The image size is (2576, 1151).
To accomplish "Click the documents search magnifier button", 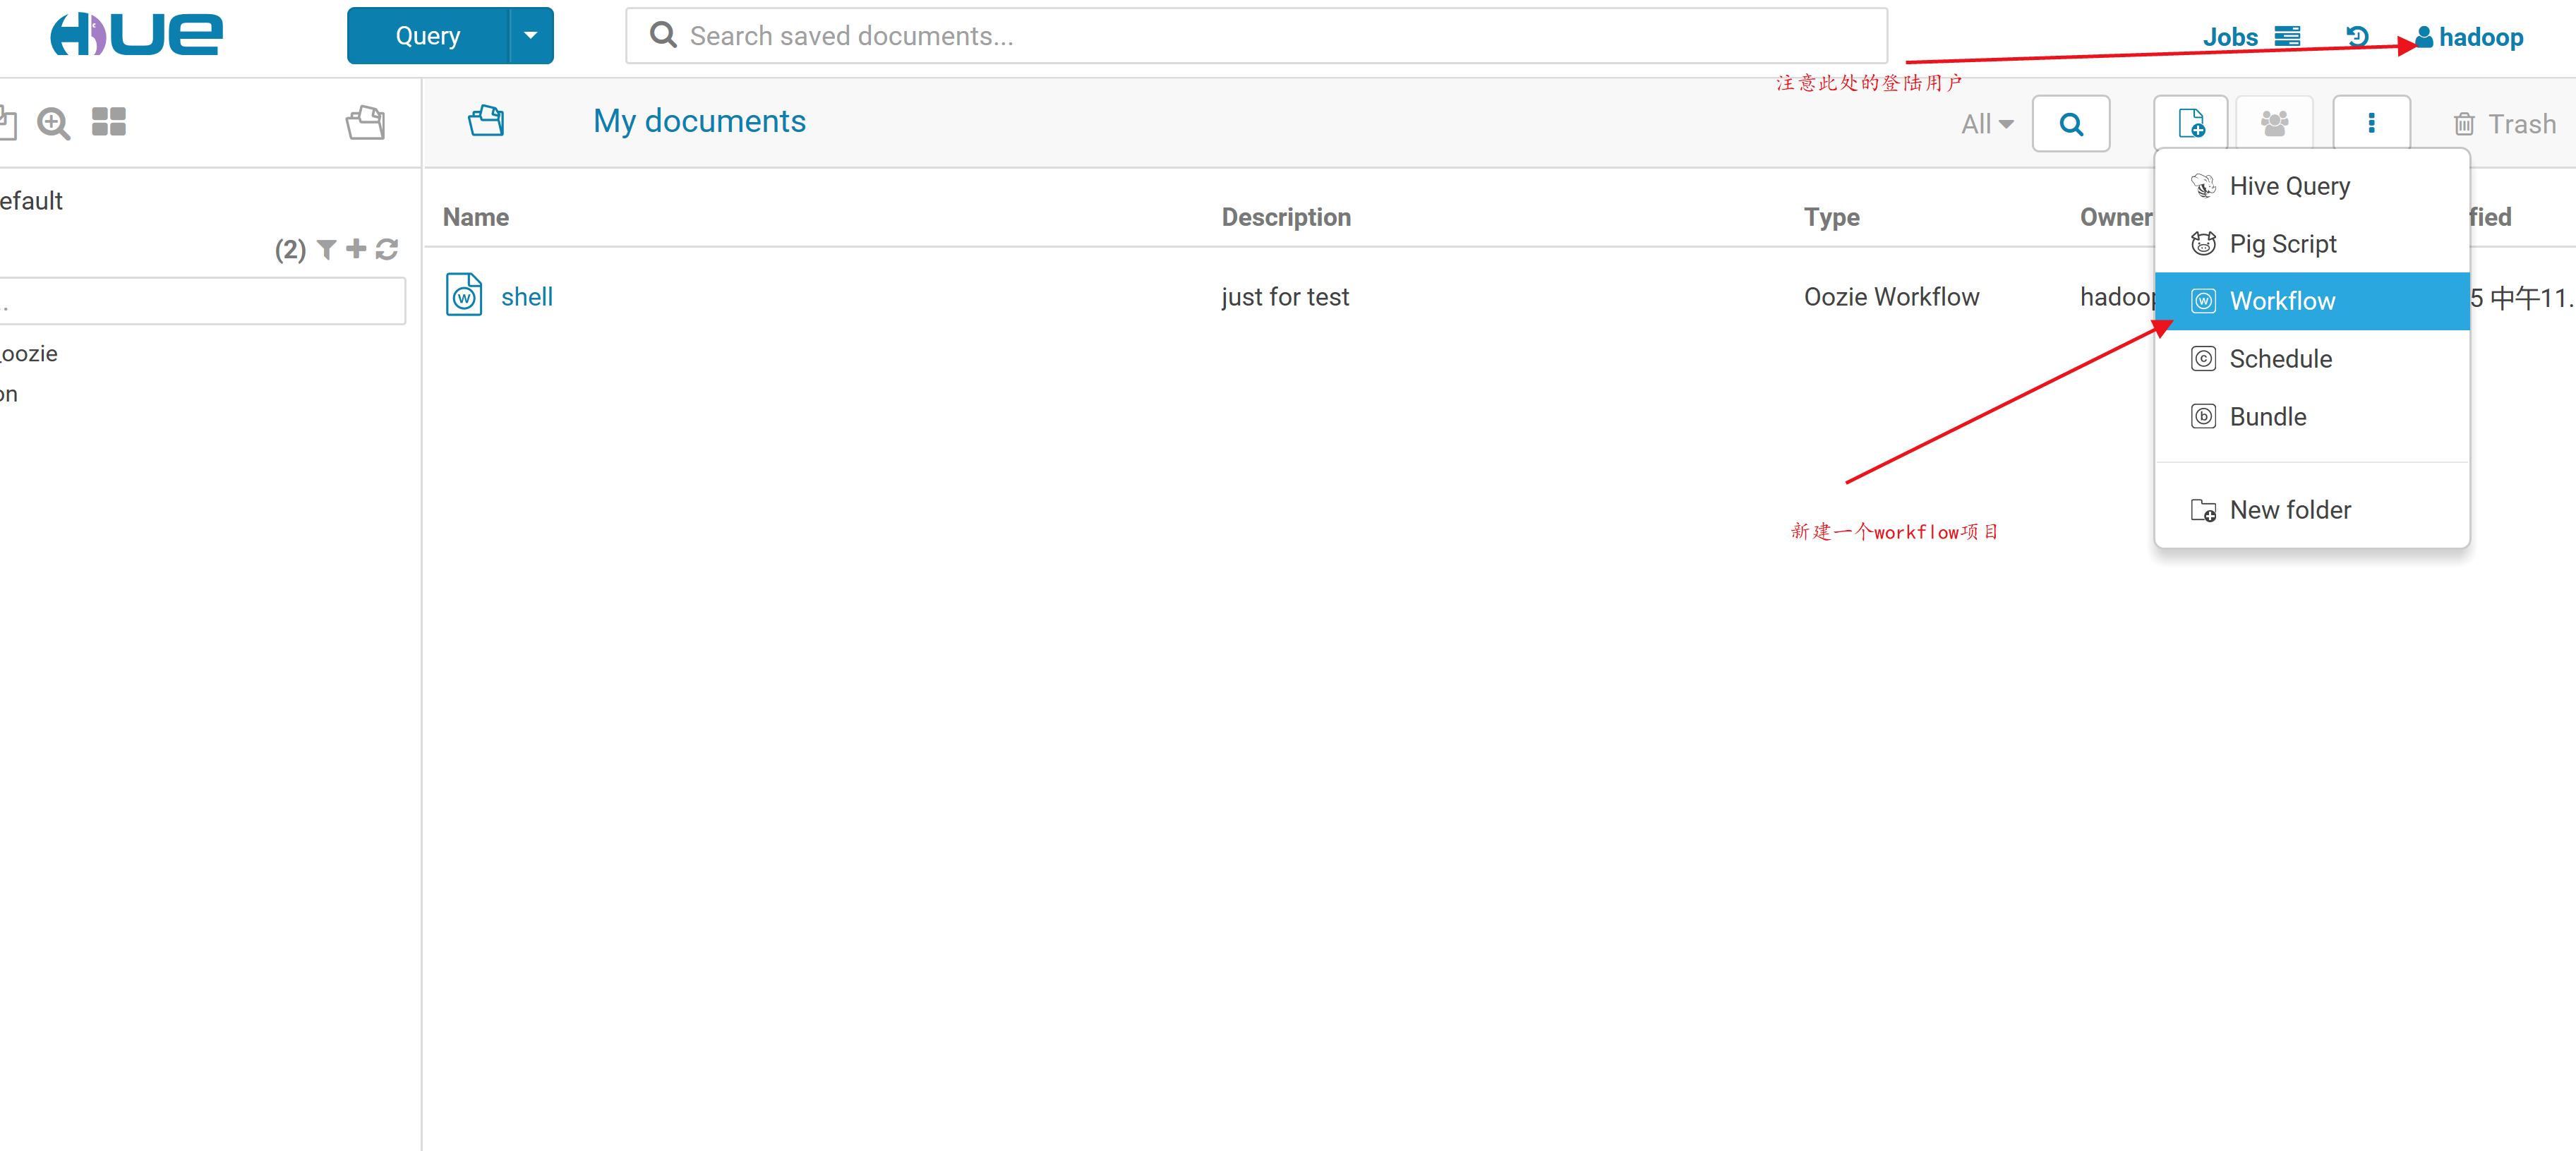I will [x=2071, y=124].
